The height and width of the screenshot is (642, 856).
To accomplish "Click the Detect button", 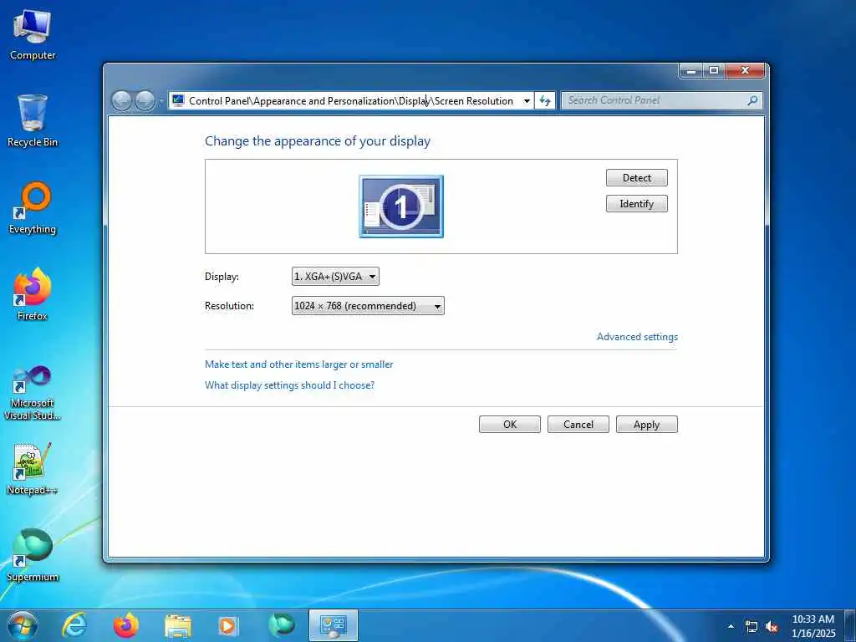I will click(x=636, y=177).
